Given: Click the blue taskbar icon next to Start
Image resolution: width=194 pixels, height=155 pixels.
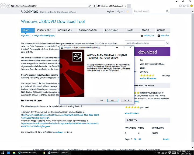Looking at the screenshot, I should (8, 153).
